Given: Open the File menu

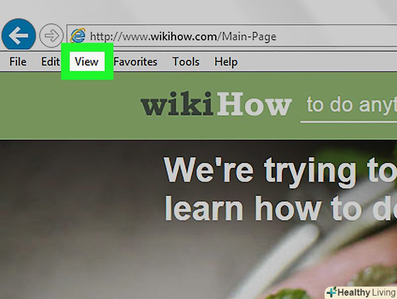Looking at the screenshot, I should click(17, 62).
